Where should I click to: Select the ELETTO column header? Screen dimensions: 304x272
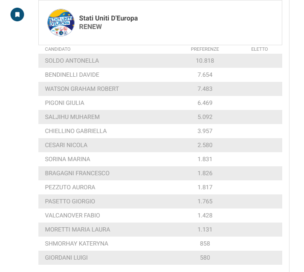point(259,49)
